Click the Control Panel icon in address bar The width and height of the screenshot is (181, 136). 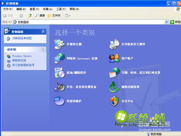15,22
